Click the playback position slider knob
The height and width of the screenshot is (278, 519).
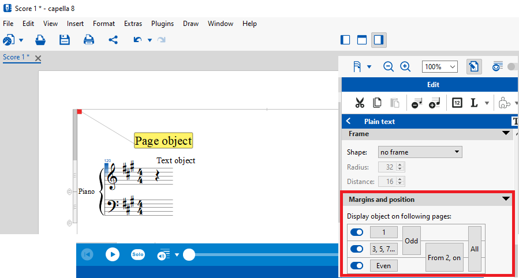(x=189, y=254)
